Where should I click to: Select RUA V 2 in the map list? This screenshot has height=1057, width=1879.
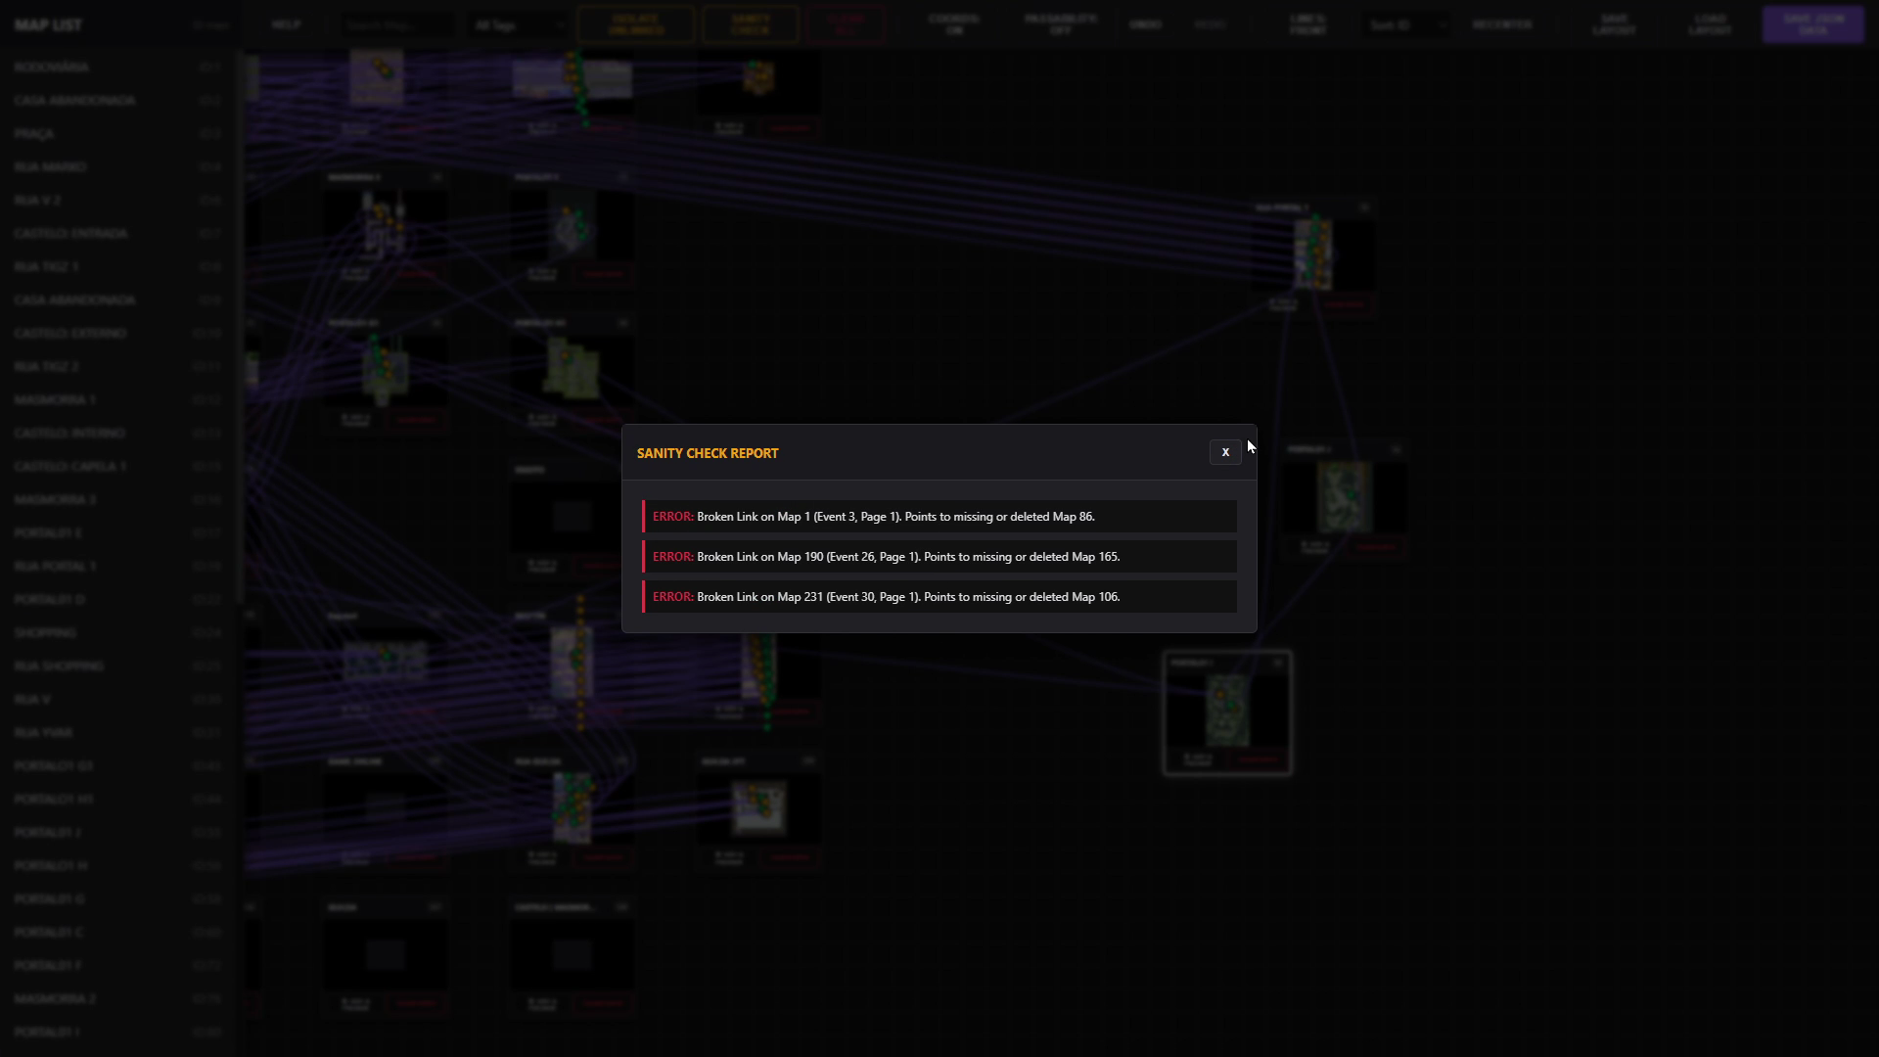pos(117,200)
